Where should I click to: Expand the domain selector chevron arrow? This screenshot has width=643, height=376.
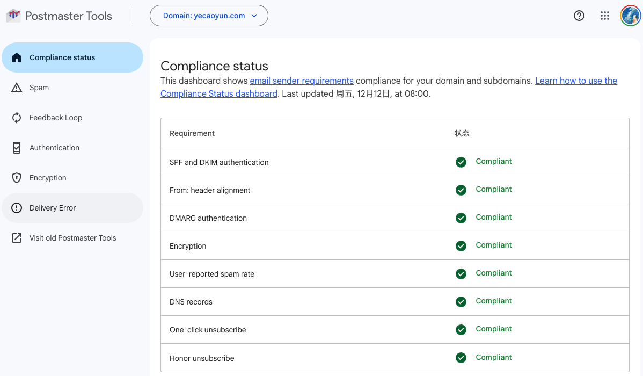point(254,16)
